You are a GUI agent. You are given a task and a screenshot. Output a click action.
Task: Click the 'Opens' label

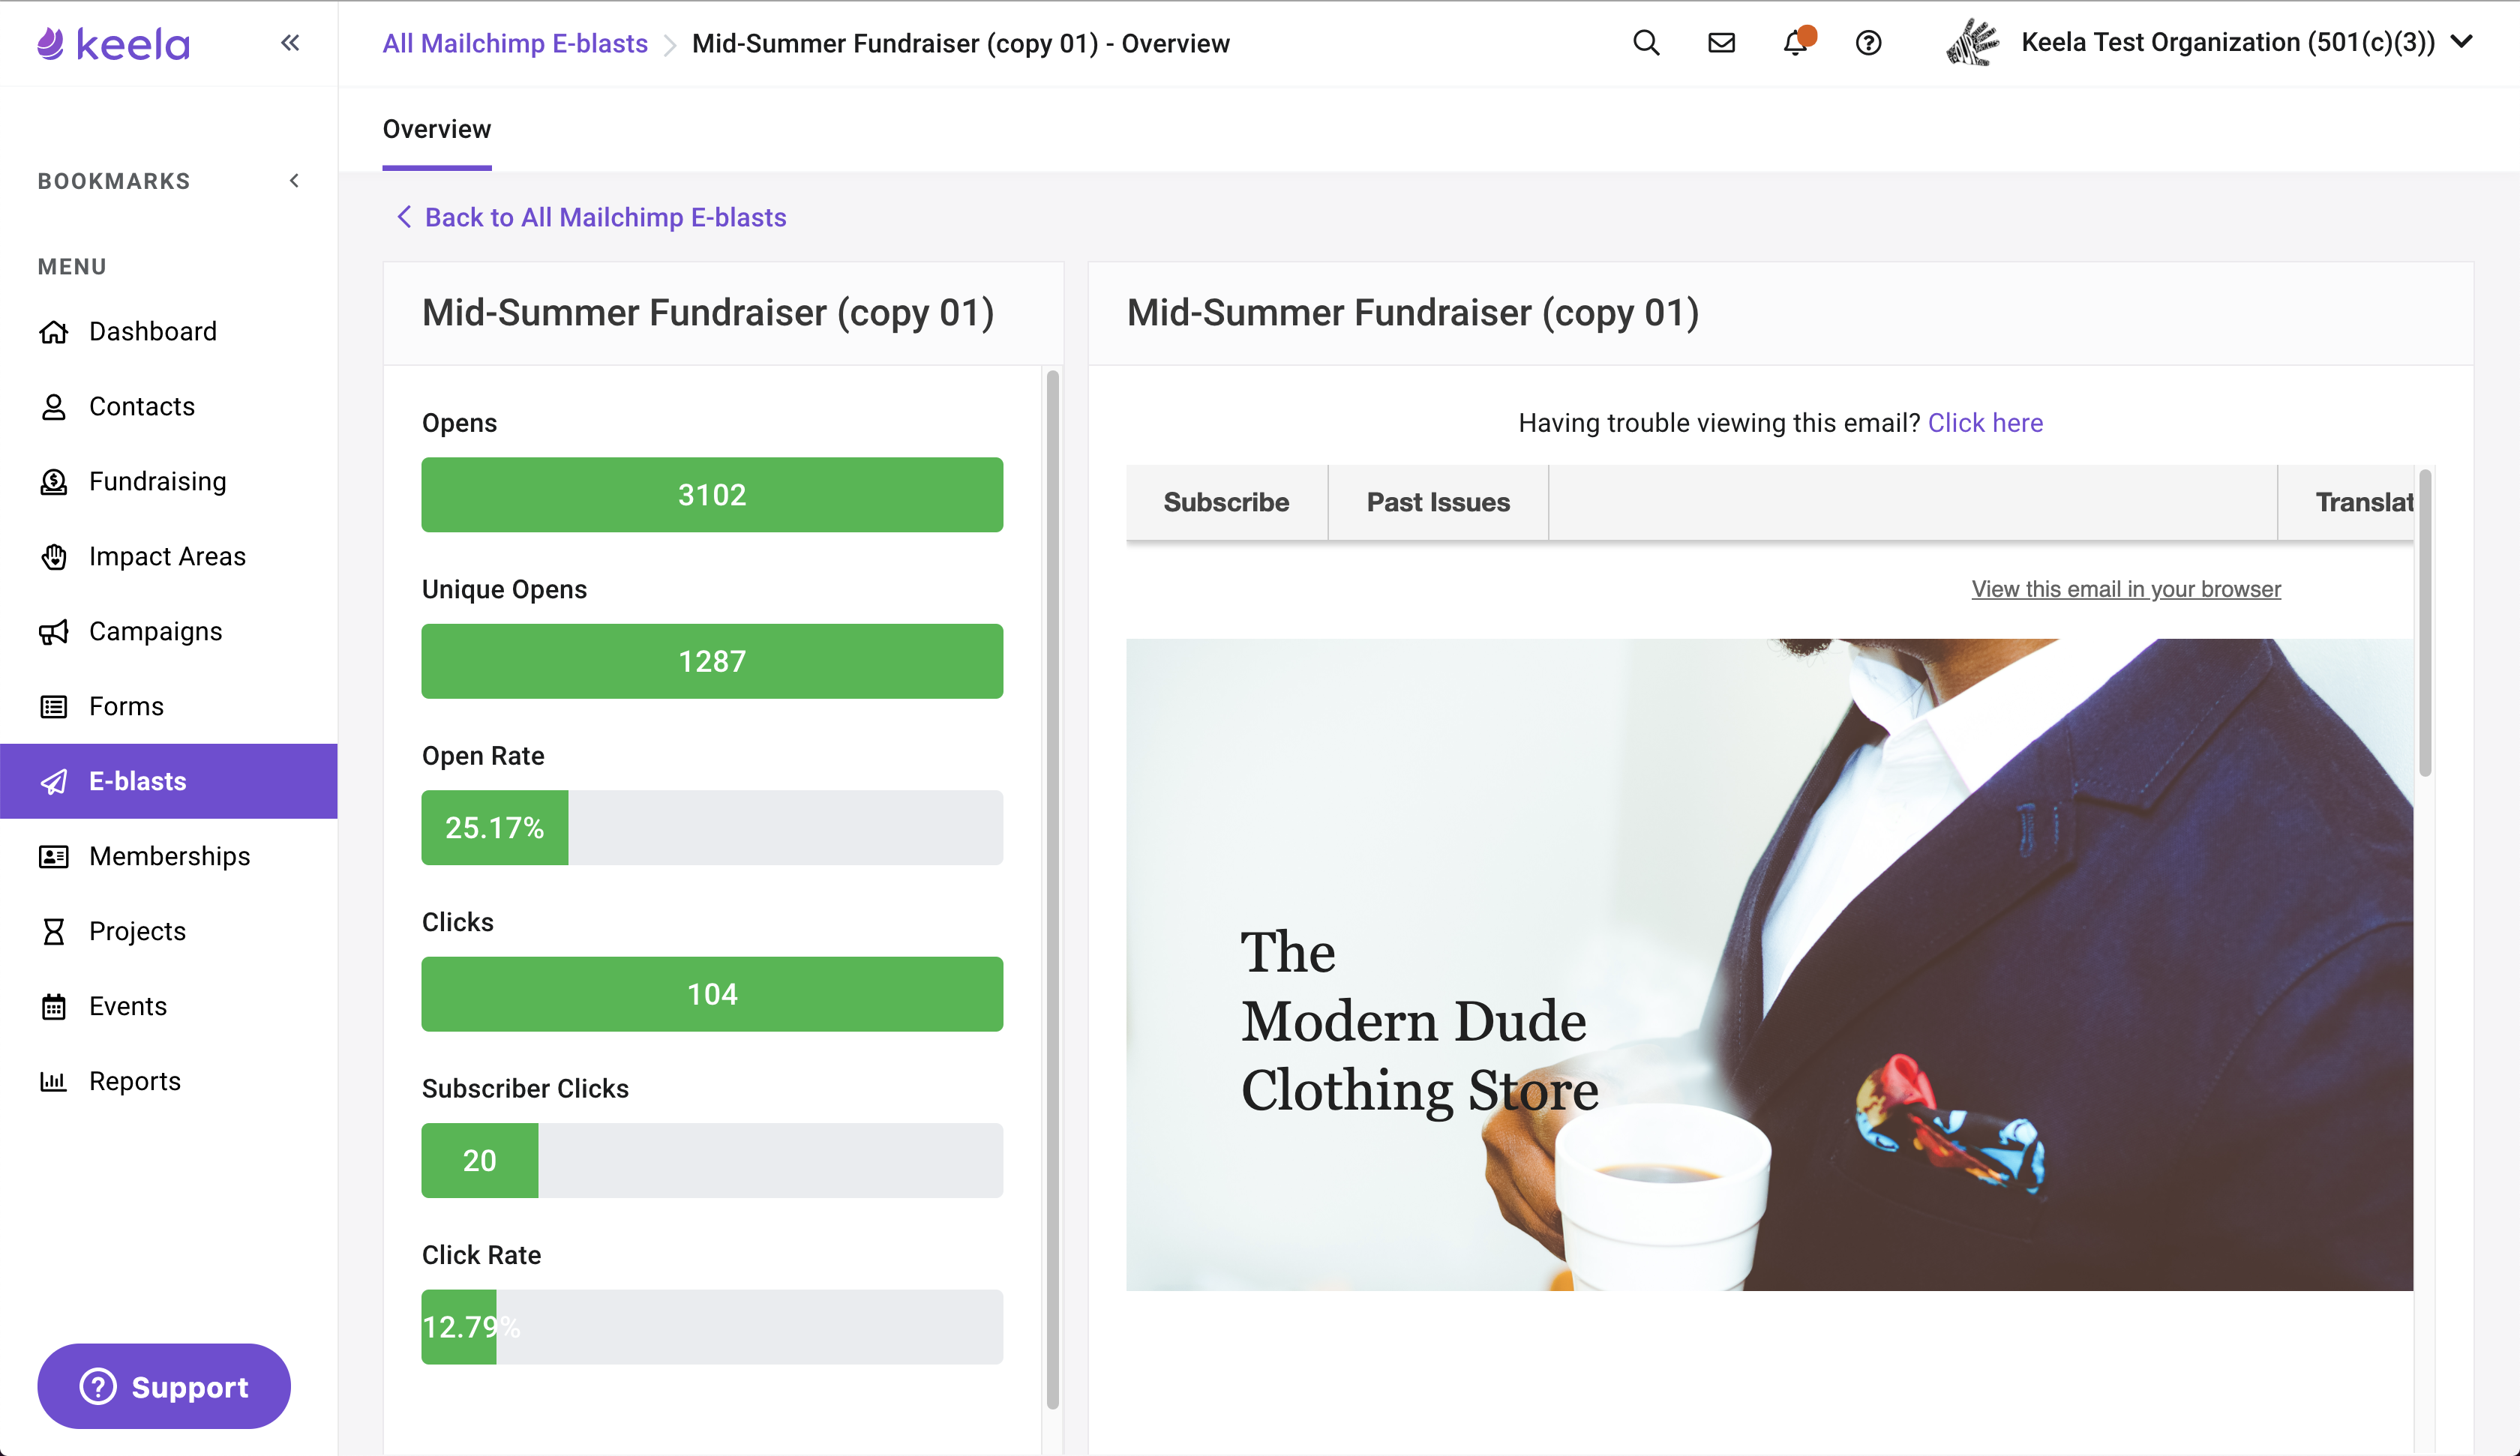(459, 423)
